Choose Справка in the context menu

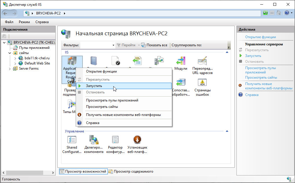coord(124,123)
